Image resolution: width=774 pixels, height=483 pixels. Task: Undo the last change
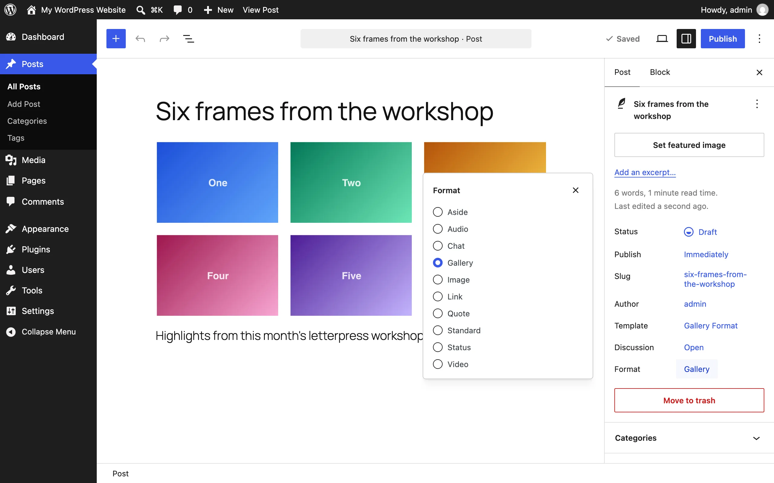coord(140,39)
